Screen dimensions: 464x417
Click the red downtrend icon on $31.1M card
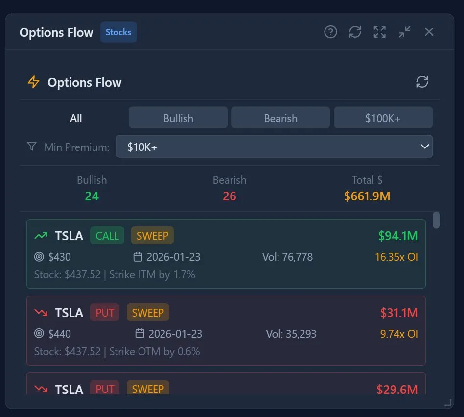pyautogui.click(x=41, y=313)
